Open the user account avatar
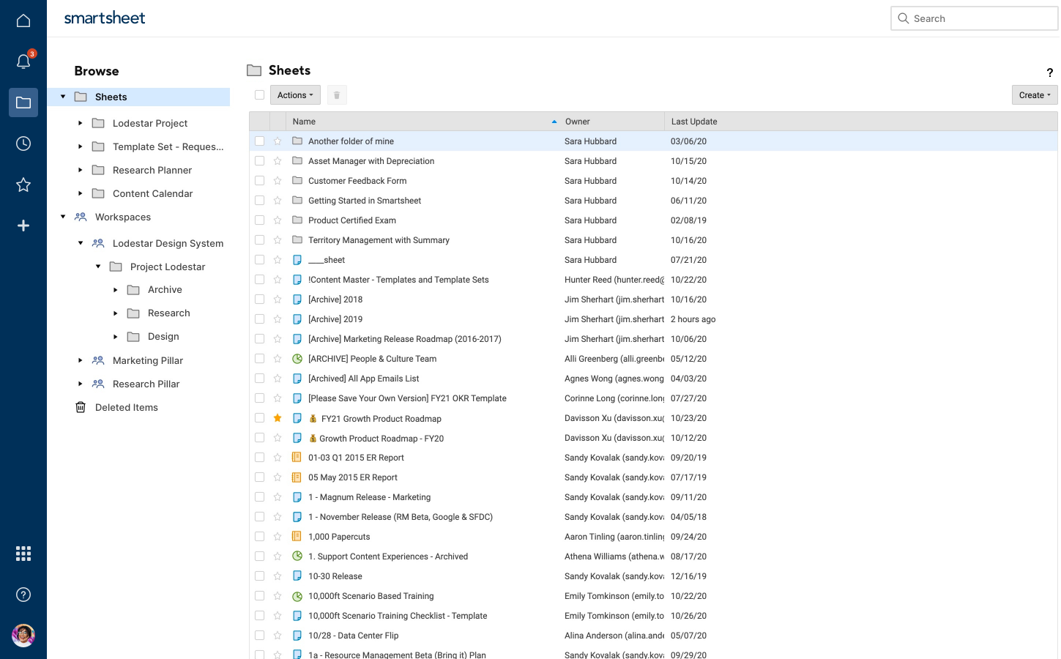1061x659 pixels. pyautogui.click(x=23, y=636)
